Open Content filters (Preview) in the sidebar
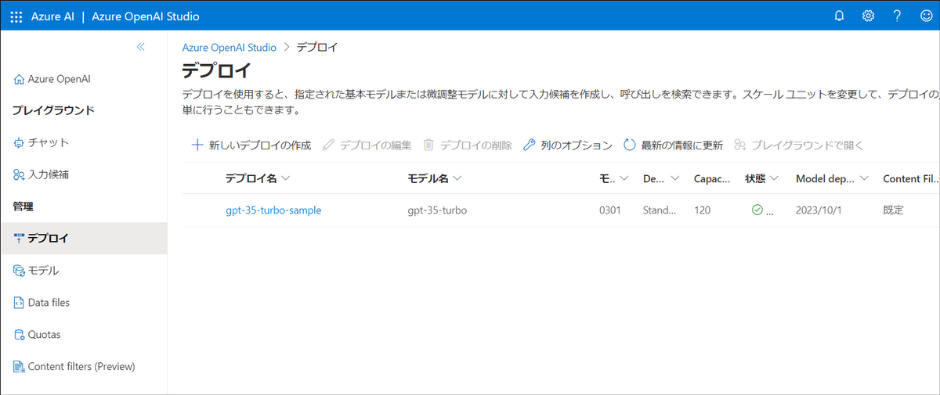This screenshot has width=940, height=395. click(83, 366)
